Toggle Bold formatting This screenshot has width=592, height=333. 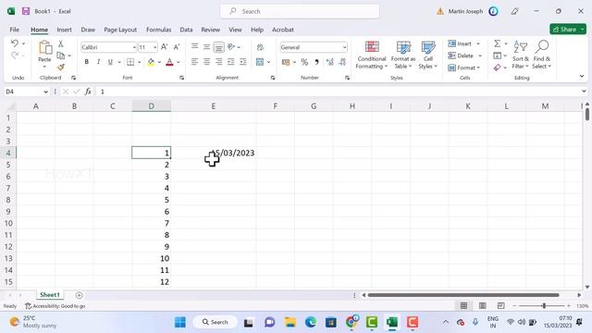point(86,62)
